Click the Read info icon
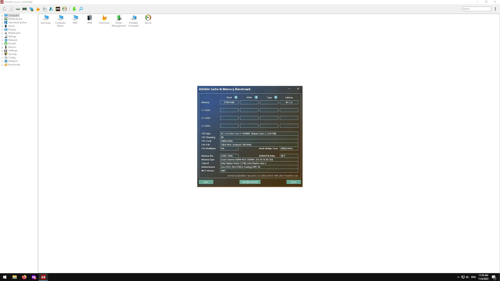Screen dimensions: 500x281 [x=236, y=97]
